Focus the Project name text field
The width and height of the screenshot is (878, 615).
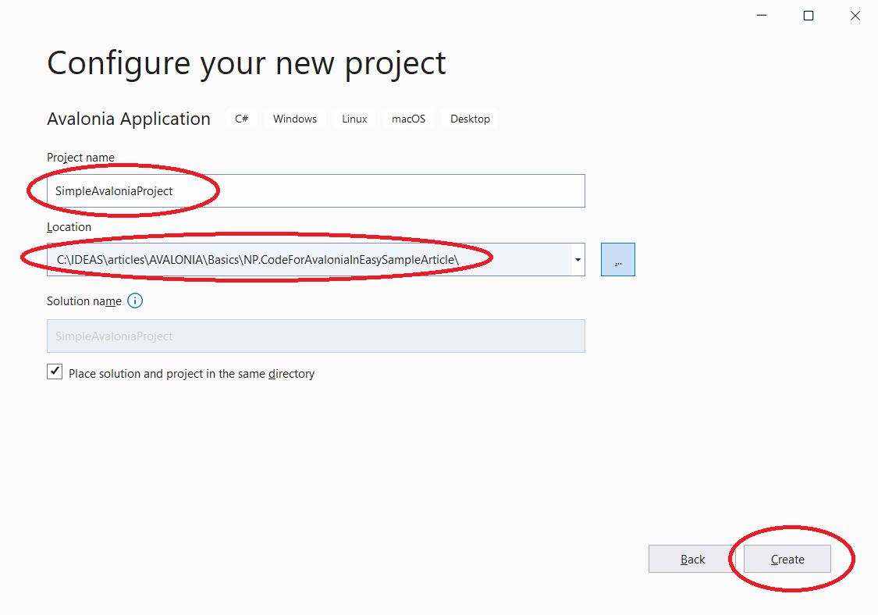316,191
